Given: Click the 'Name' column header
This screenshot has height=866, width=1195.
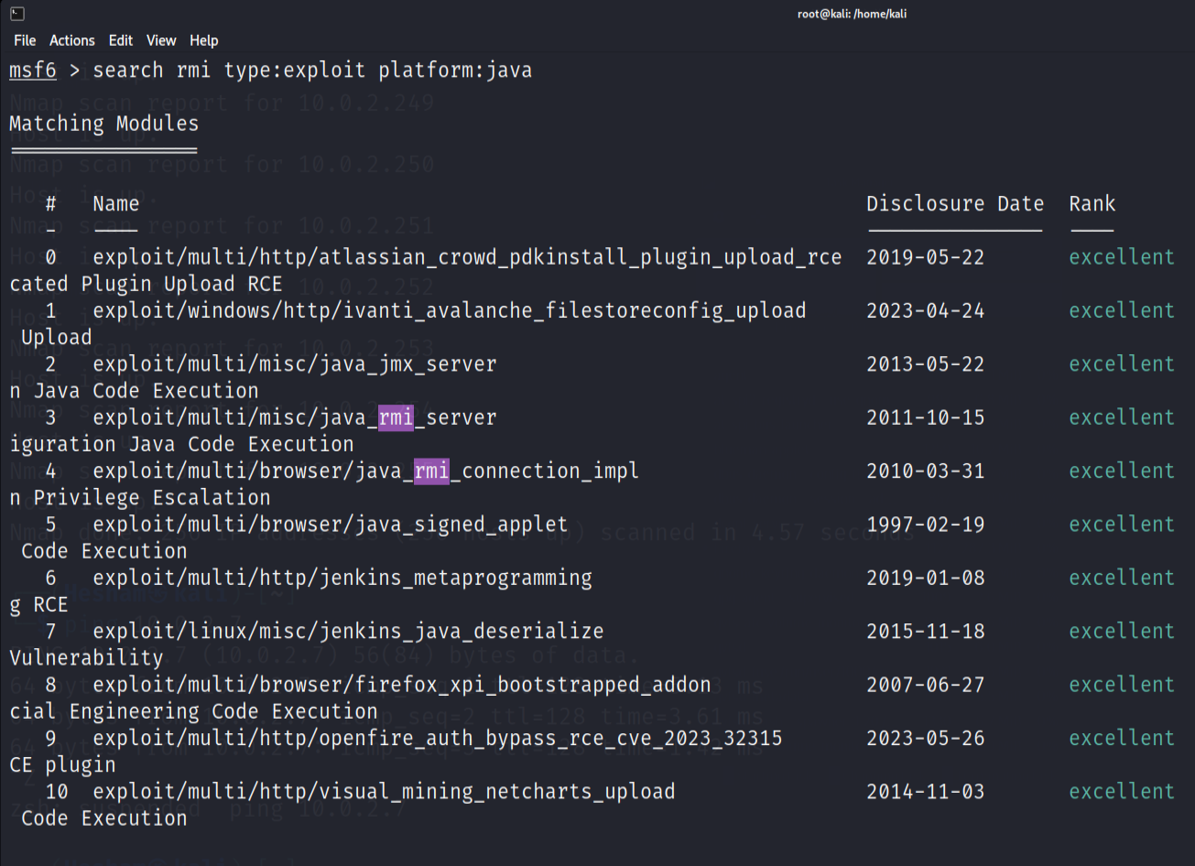Looking at the screenshot, I should 115,203.
